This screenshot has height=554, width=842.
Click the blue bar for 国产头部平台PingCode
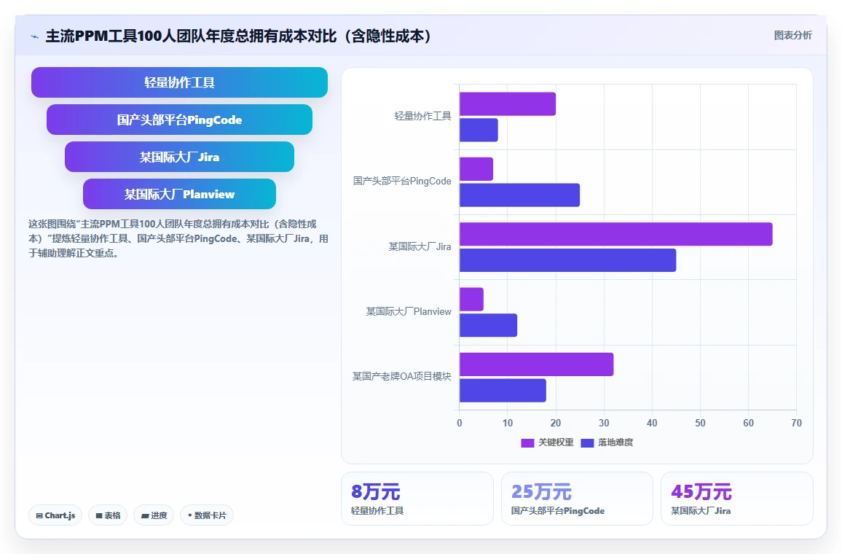click(x=520, y=195)
